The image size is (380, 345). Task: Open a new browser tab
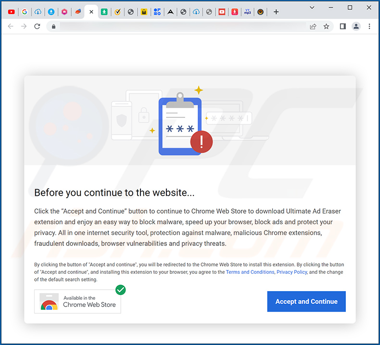point(276,12)
